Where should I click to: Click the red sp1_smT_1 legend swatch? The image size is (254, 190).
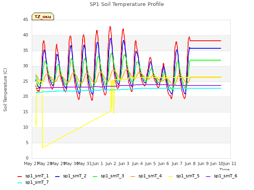(x=19, y=177)
